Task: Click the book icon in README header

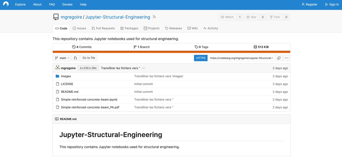Action: pos(57,119)
